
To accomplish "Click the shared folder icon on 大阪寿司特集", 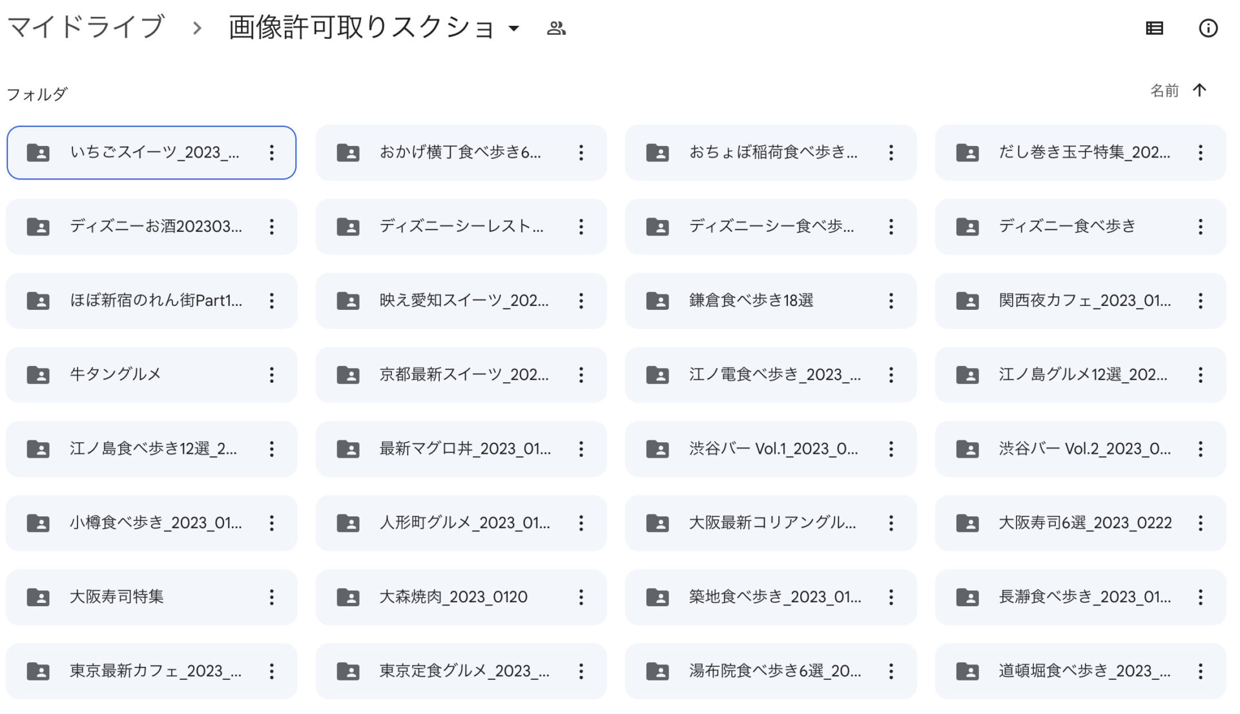I will [39, 597].
